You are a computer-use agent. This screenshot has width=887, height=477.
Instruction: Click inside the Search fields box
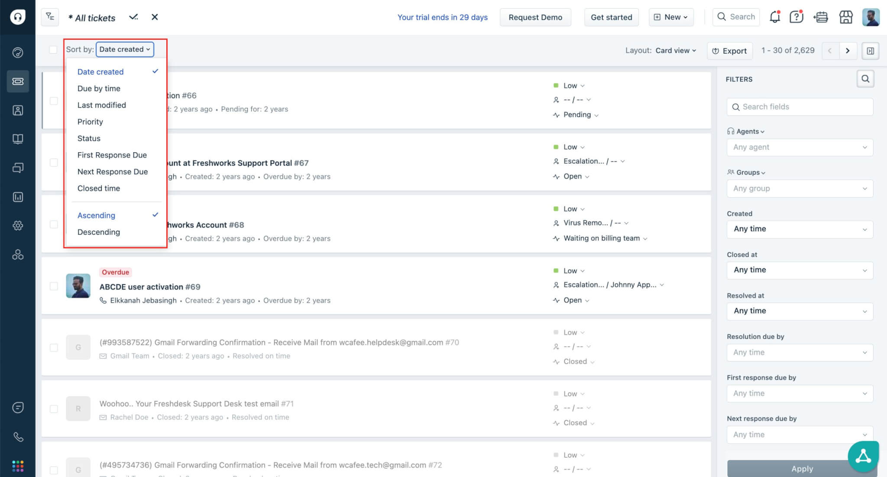(x=799, y=106)
